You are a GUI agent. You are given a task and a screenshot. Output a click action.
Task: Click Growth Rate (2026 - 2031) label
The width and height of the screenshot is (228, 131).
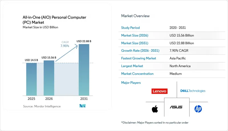coord(140,51)
